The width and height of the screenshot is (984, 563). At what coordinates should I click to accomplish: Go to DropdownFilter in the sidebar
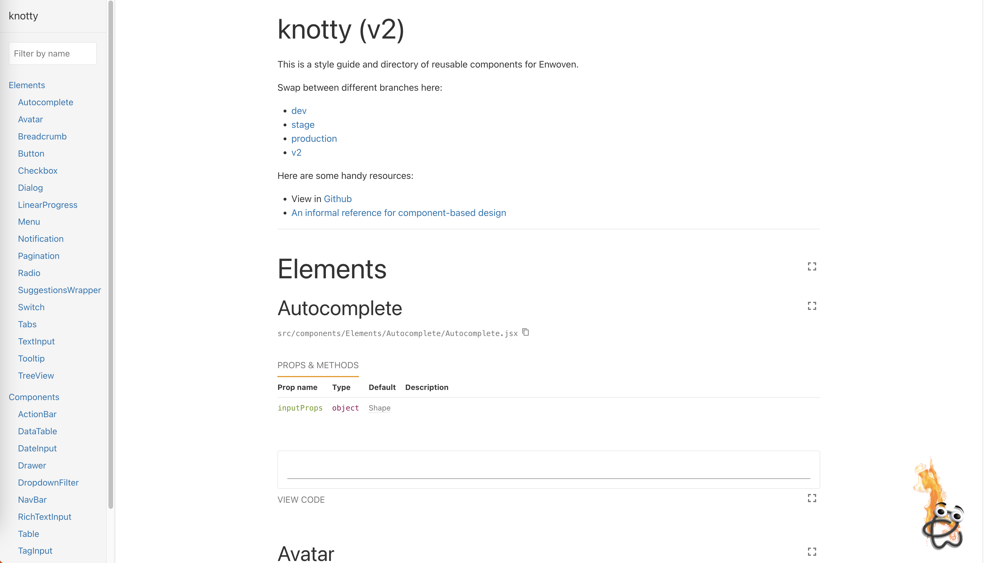(x=48, y=483)
